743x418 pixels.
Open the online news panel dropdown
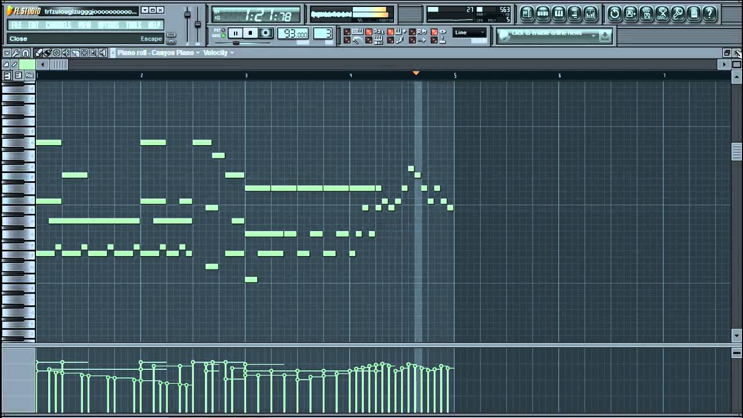point(593,35)
